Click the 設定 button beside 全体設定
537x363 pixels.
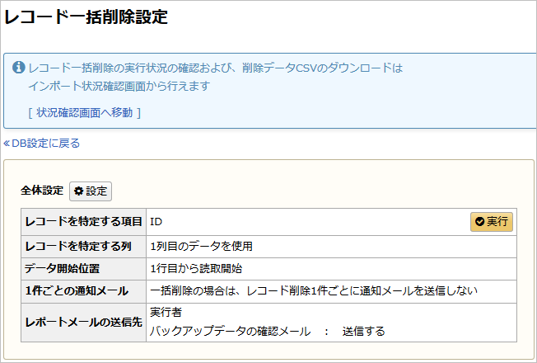click(x=91, y=191)
